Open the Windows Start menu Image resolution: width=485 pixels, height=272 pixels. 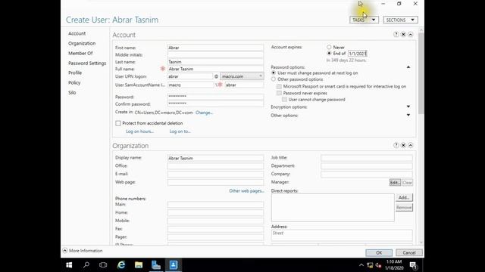(x=69, y=265)
